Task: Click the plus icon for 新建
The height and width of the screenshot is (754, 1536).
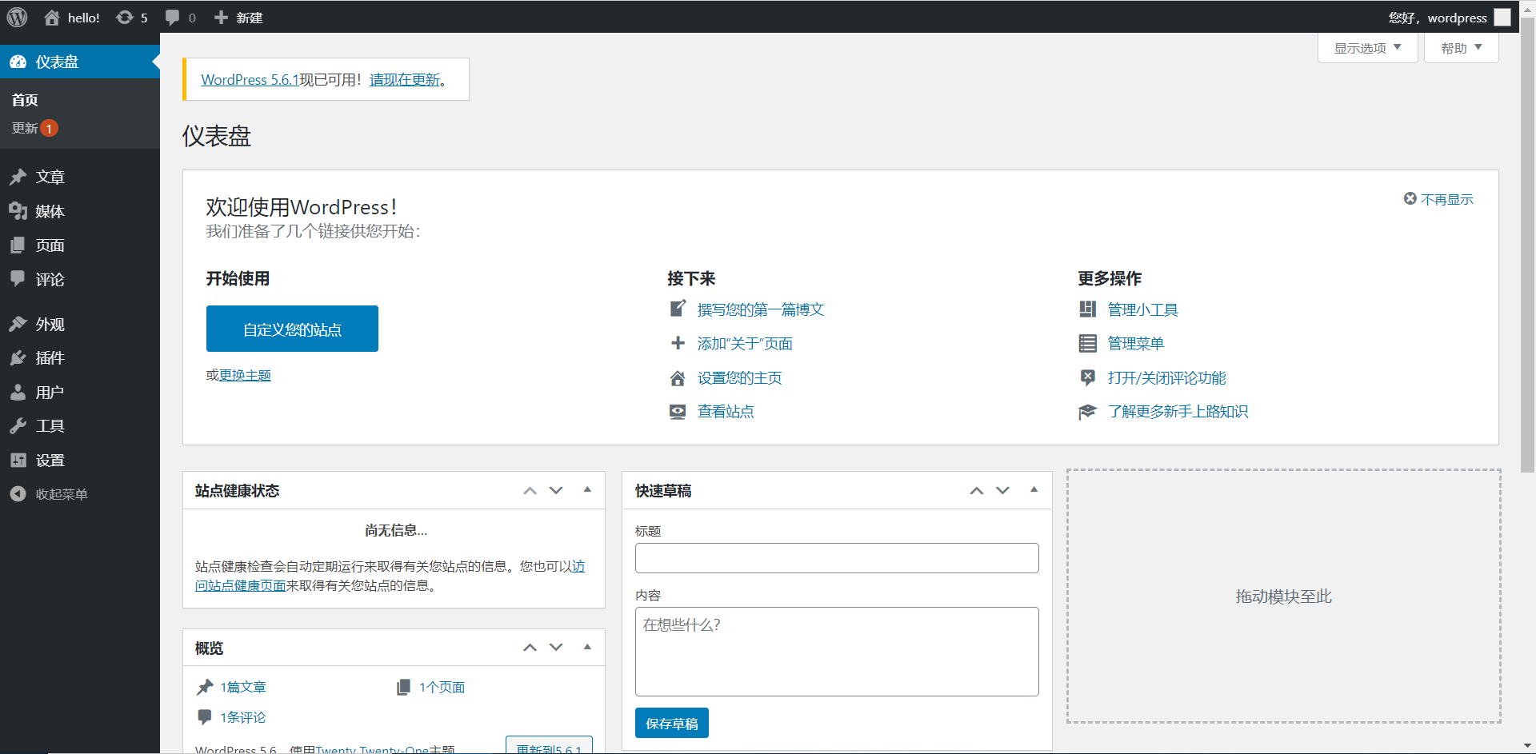Action: (222, 18)
